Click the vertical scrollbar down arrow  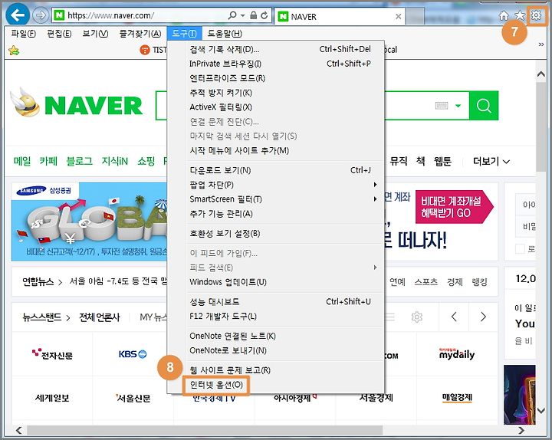(541, 410)
